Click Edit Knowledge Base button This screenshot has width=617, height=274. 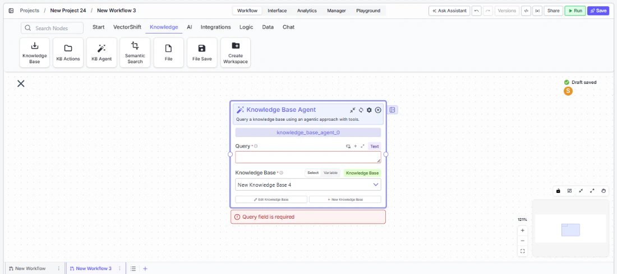271,200
